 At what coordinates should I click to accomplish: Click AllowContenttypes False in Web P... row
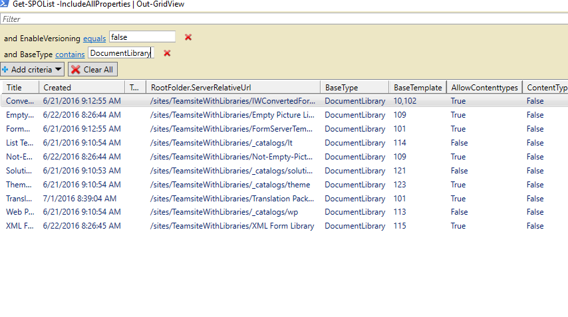point(460,212)
